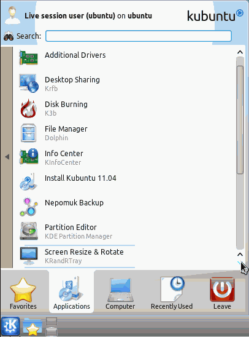The width and height of the screenshot is (249, 337).
Task: Open the Leave tab
Action: tap(222, 293)
